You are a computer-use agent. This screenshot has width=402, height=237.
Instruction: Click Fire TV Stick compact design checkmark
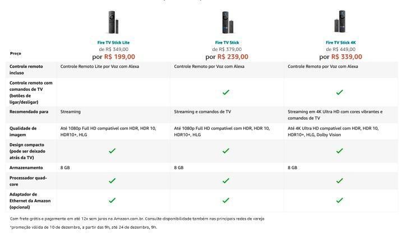(226, 151)
